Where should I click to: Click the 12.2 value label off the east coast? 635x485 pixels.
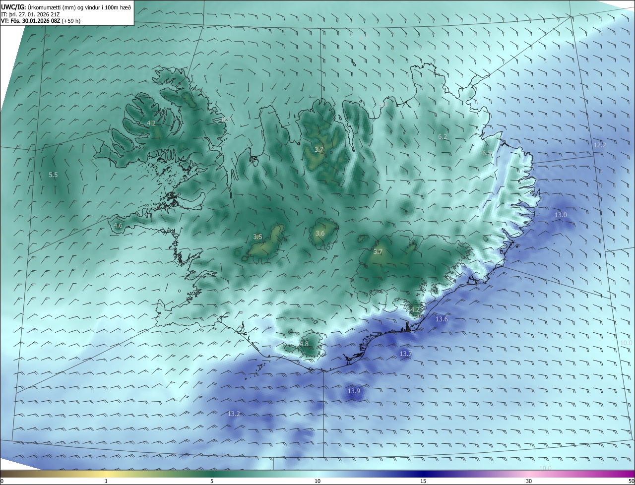click(600, 145)
